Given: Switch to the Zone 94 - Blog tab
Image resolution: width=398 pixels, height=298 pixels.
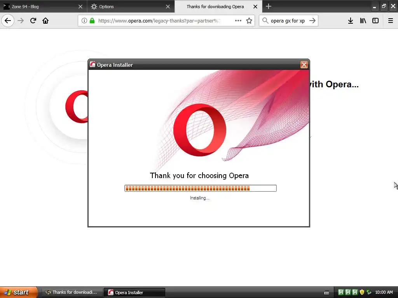Looking at the screenshot, I should point(44,6).
